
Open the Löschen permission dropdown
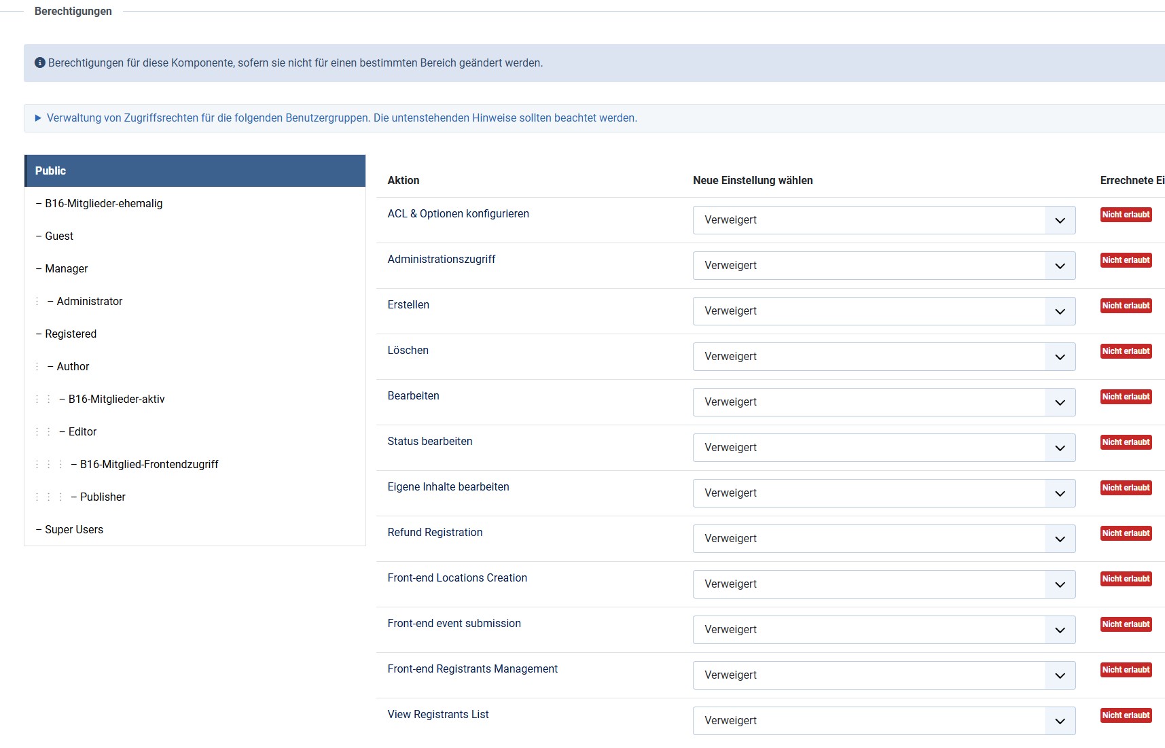tap(883, 357)
